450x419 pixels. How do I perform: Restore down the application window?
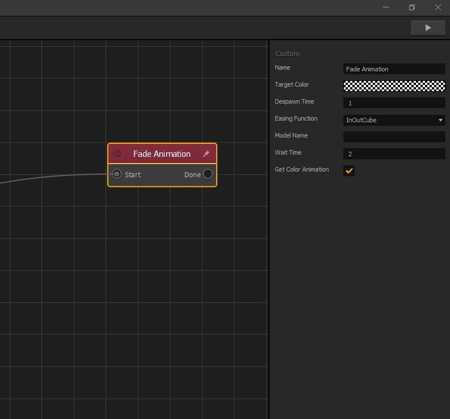pos(412,7)
